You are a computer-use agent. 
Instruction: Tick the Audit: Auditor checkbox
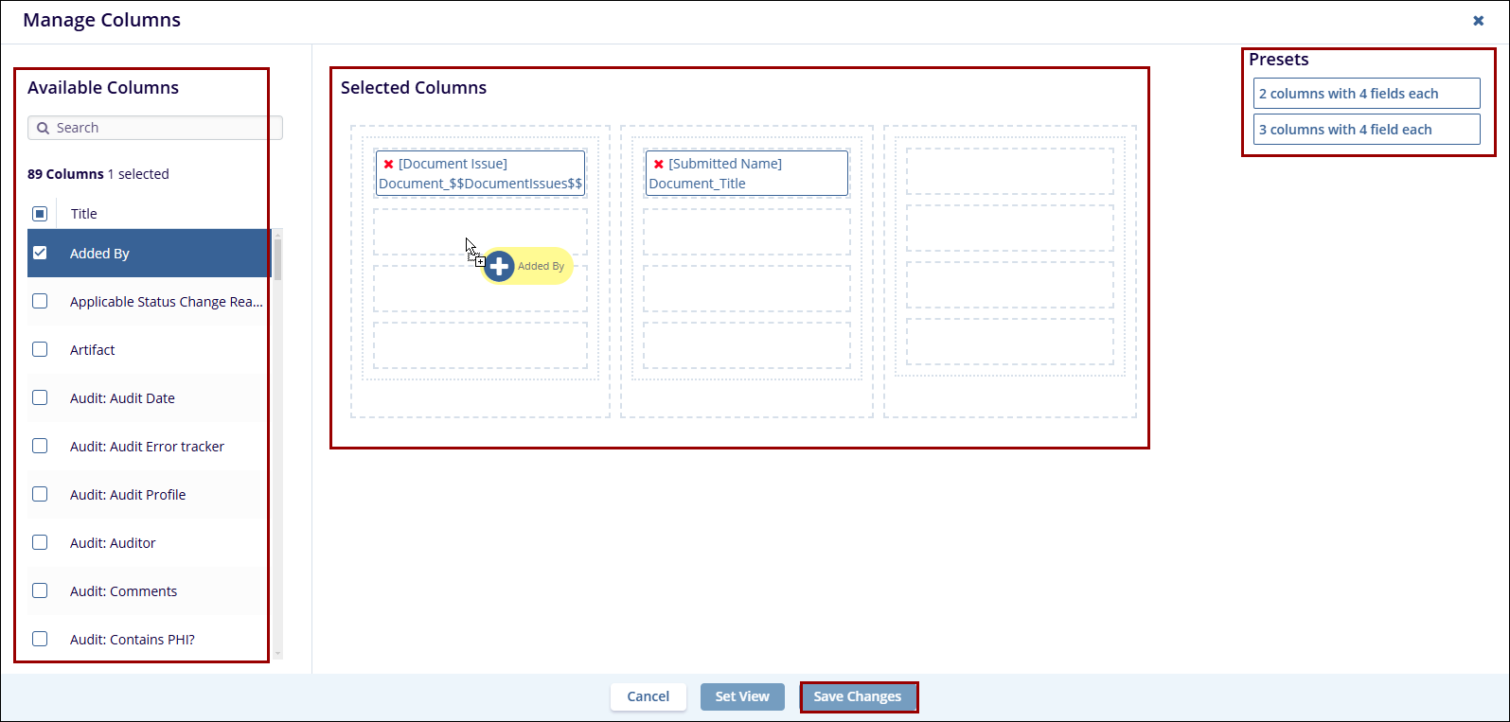(40, 542)
